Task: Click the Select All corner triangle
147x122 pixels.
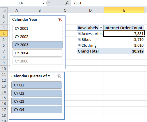Action: point(4,10)
